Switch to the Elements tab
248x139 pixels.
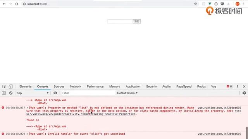26,86
